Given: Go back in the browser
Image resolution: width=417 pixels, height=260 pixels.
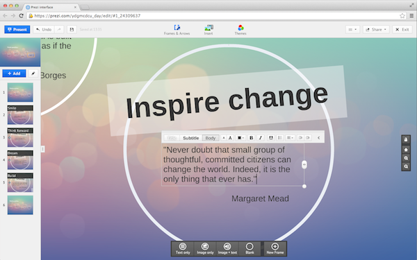Looking at the screenshot, I should [5, 16].
